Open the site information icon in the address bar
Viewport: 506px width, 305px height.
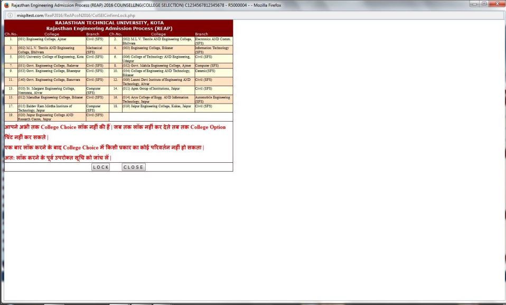(10, 15)
